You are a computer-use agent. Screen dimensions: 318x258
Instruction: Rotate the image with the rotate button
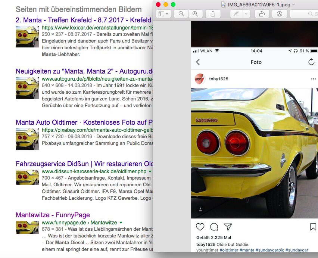pyautogui.click(x=262, y=14)
